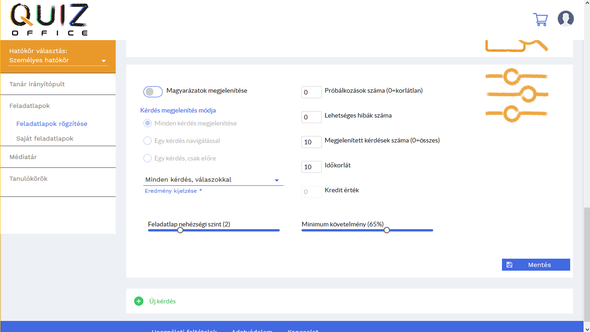The width and height of the screenshot is (590, 332).
Task: Open Tanár irányítópult menu item
Action: (37, 84)
